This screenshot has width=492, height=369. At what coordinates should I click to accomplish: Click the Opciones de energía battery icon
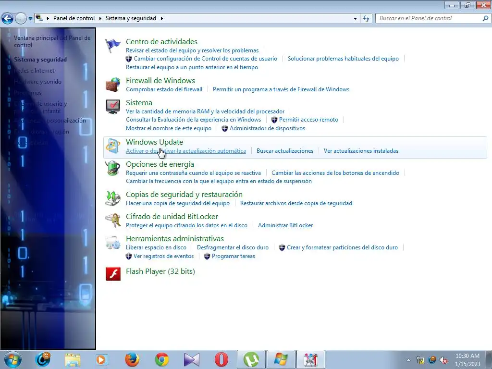(112, 168)
